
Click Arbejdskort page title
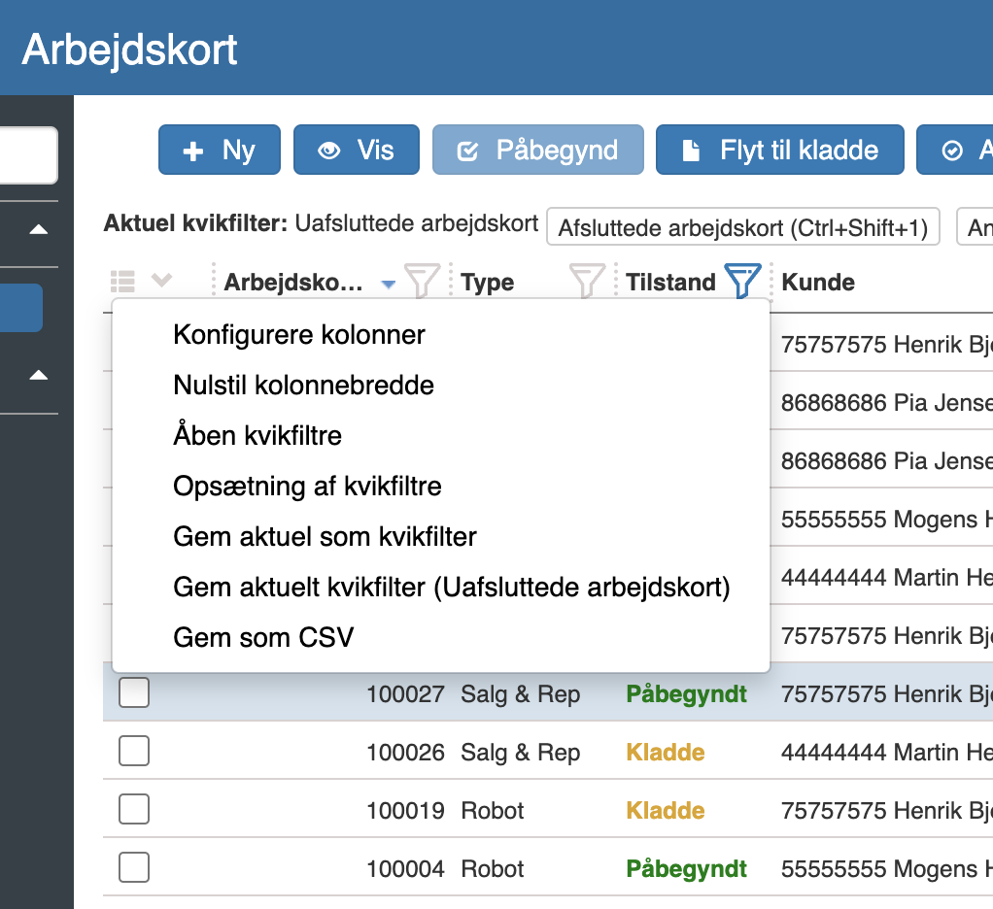(129, 50)
